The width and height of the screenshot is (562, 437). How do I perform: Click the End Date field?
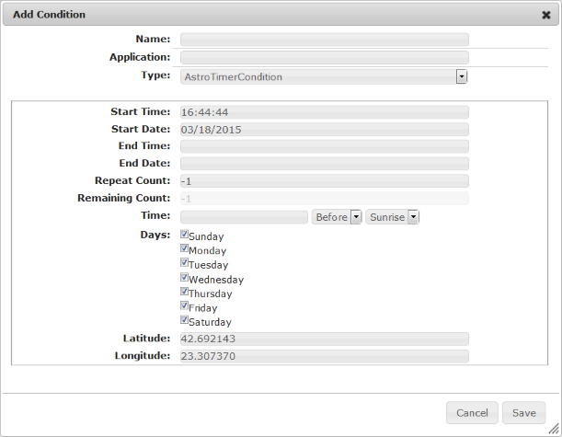tap(324, 164)
